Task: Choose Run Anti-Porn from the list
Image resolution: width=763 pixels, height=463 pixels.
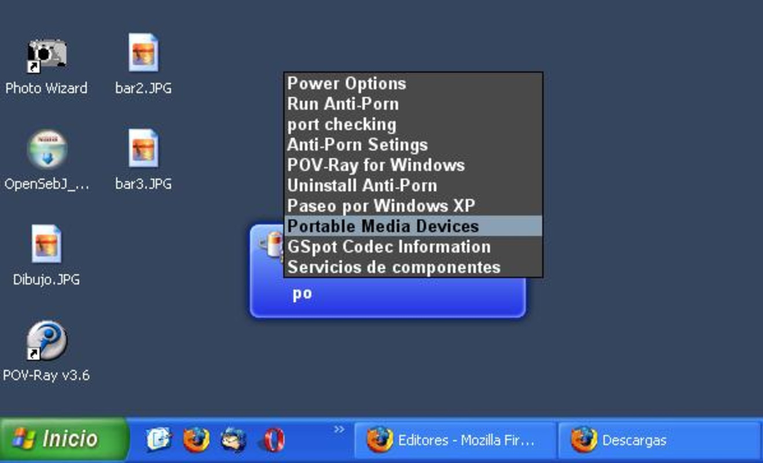Action: pyautogui.click(x=343, y=104)
